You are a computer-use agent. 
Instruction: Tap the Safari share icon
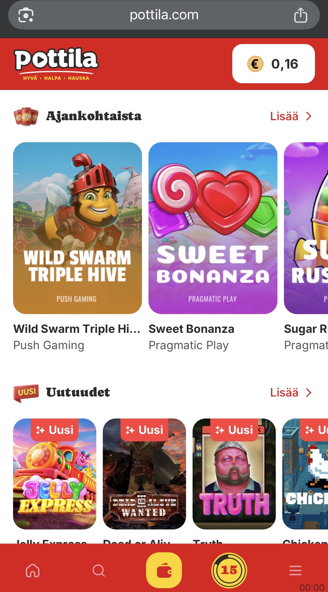click(301, 15)
